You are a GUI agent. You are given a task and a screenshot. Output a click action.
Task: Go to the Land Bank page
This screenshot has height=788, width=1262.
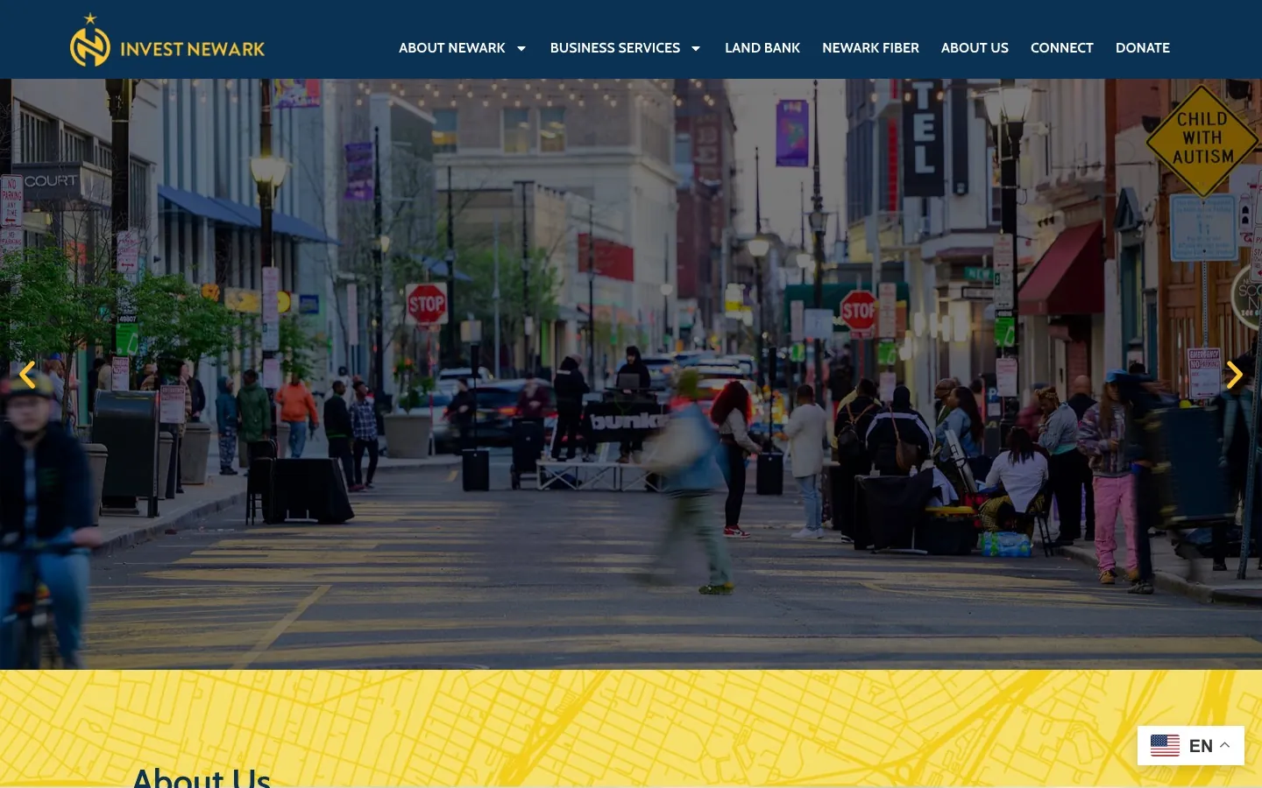(x=762, y=48)
